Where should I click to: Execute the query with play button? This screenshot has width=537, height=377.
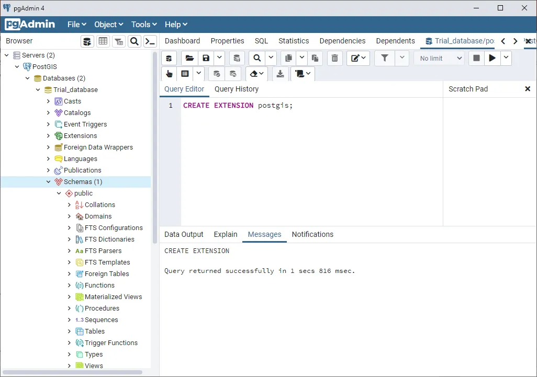[x=492, y=58]
